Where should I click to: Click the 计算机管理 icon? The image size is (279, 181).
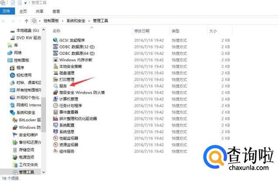(x=55, y=99)
